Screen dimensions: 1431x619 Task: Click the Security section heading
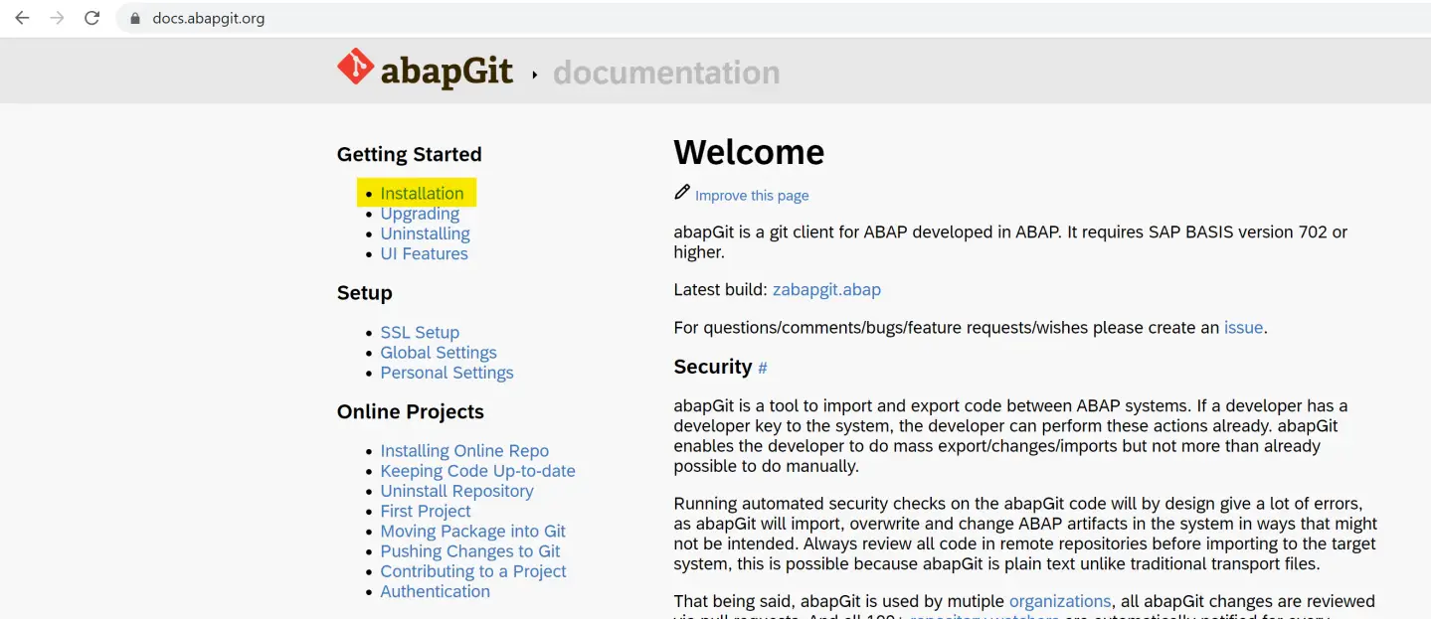713,367
